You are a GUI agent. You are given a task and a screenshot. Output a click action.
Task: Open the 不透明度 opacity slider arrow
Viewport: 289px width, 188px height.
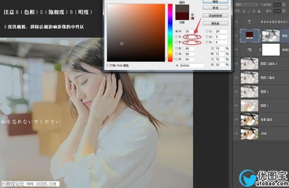(284, 5)
